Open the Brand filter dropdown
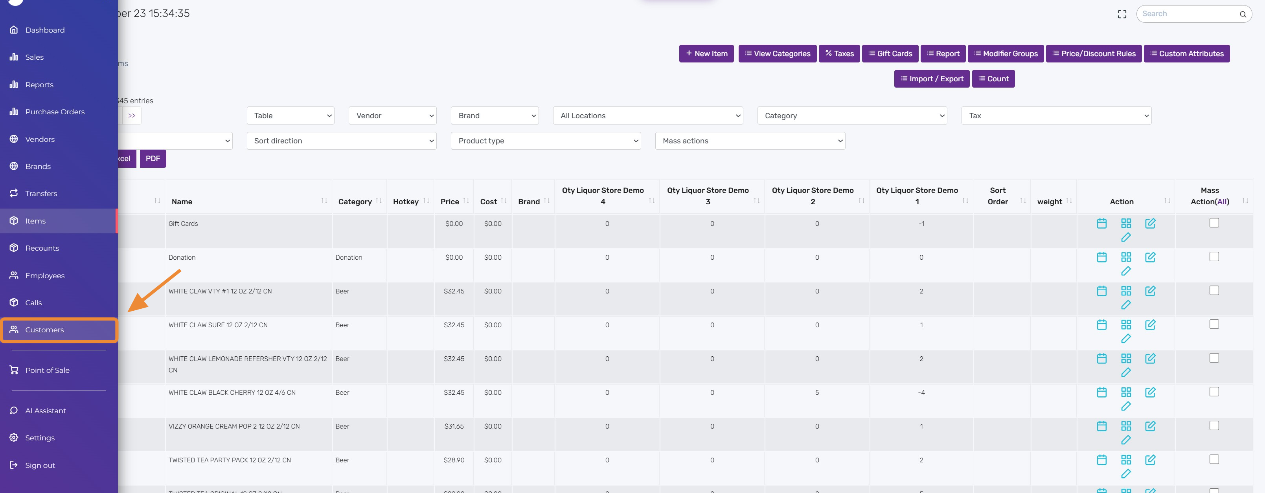 click(x=495, y=116)
